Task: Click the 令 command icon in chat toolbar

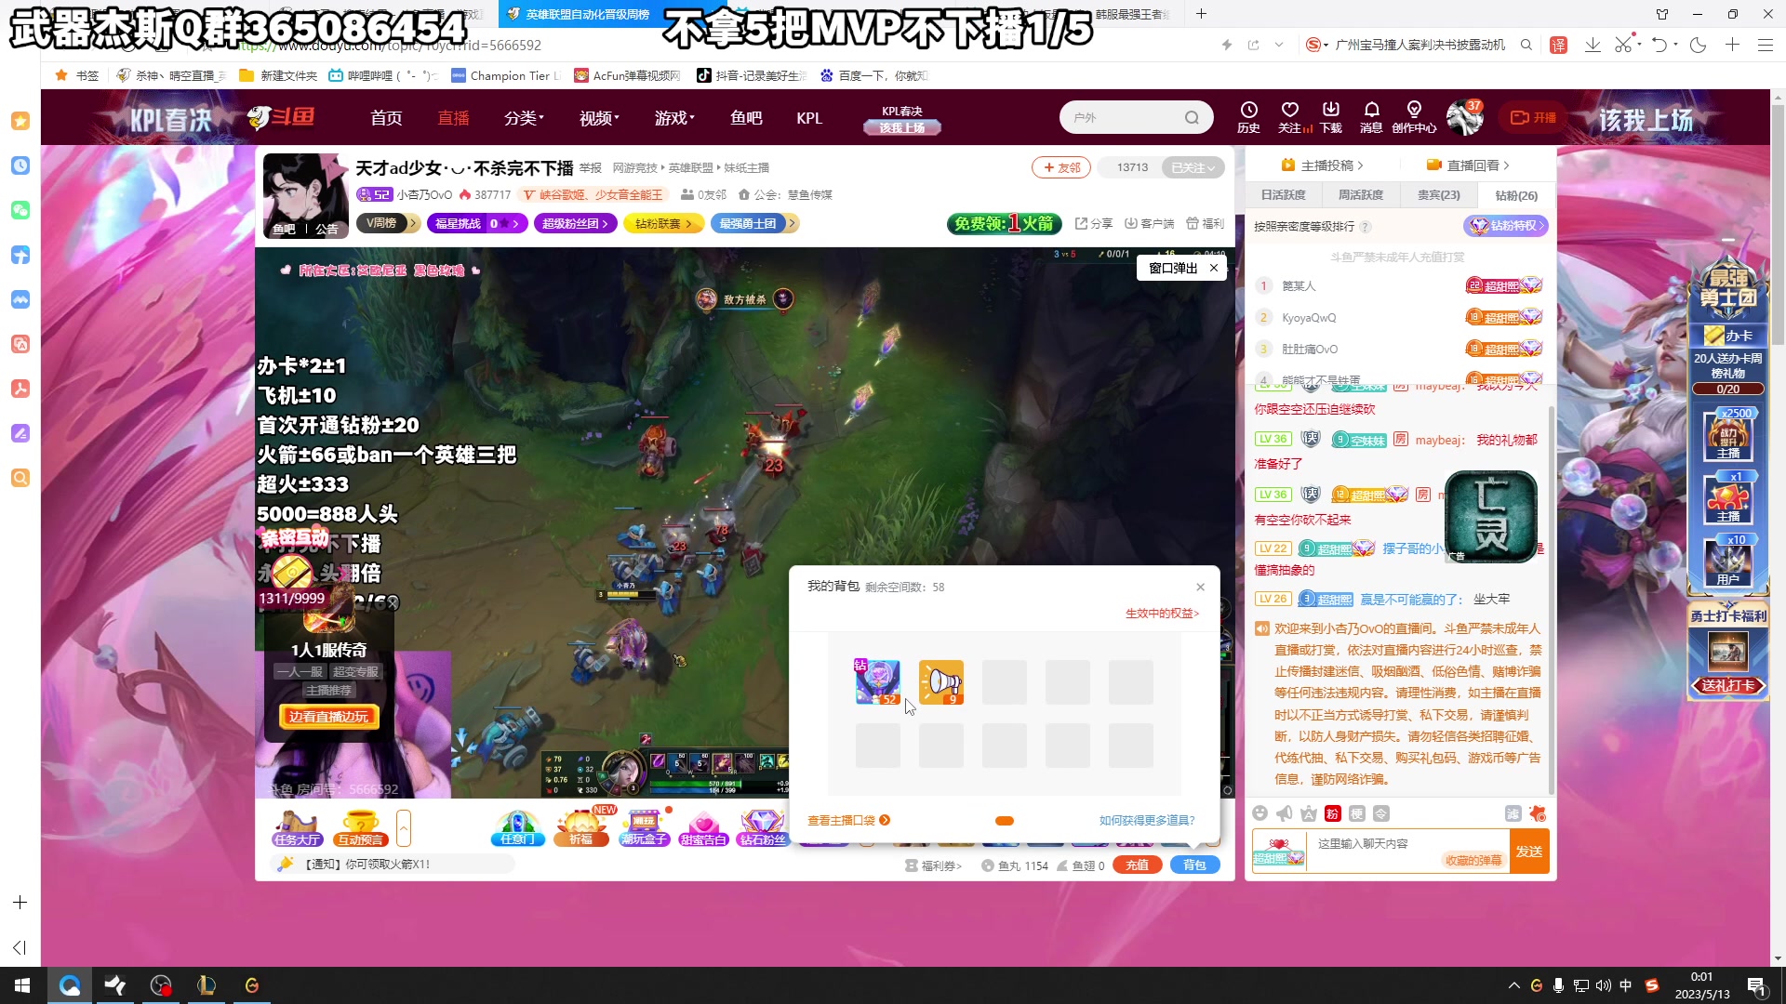Action: pyautogui.click(x=1381, y=813)
